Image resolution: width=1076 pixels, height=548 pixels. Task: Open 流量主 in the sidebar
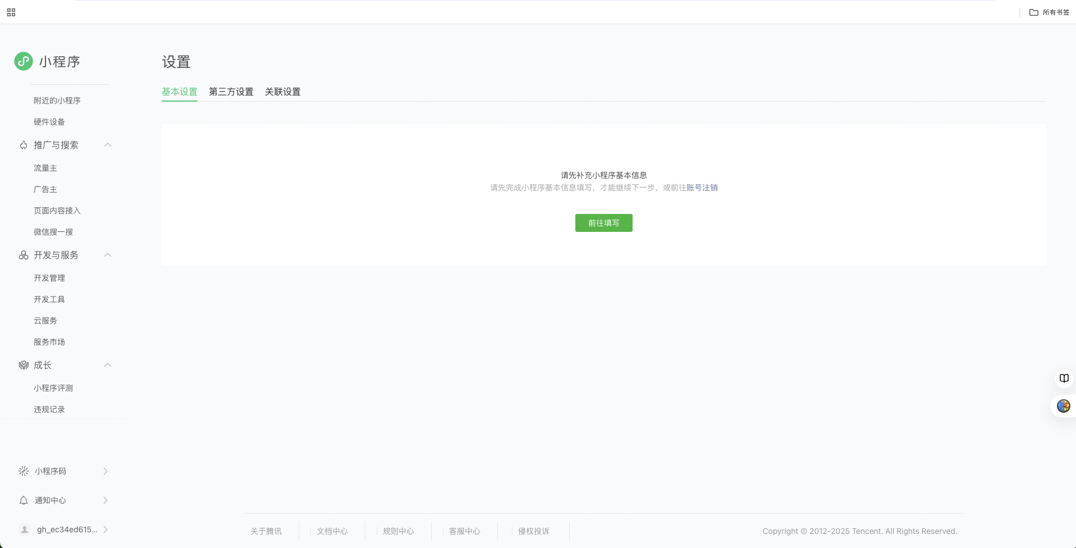[45, 168]
